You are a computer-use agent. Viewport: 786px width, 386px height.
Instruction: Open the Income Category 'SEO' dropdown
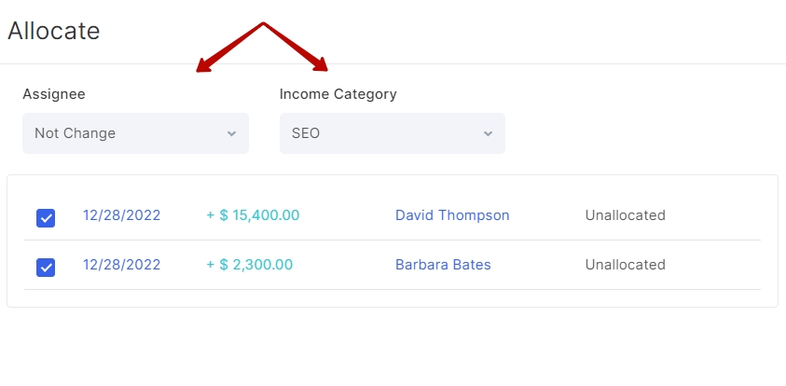click(392, 133)
